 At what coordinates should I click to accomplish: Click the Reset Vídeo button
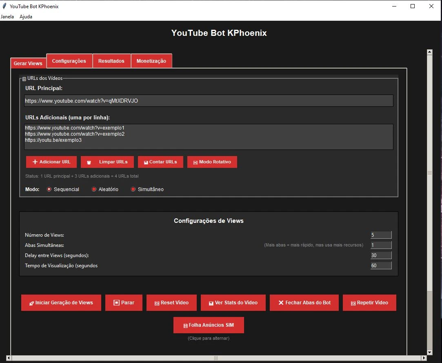[x=171, y=303]
